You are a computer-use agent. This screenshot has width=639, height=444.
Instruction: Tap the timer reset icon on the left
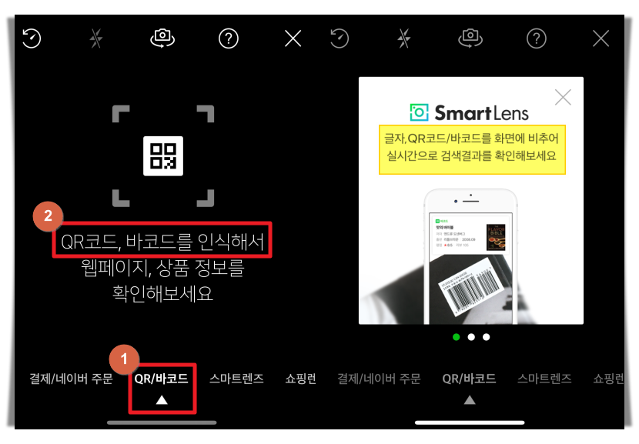click(31, 38)
